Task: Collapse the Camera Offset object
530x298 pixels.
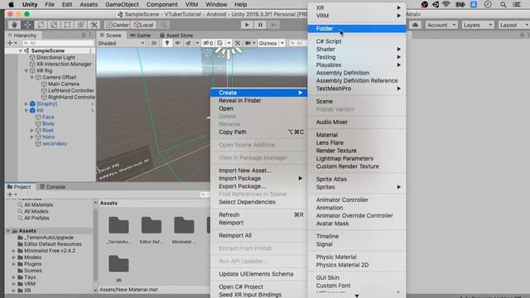Action: pyautogui.click(x=32, y=77)
